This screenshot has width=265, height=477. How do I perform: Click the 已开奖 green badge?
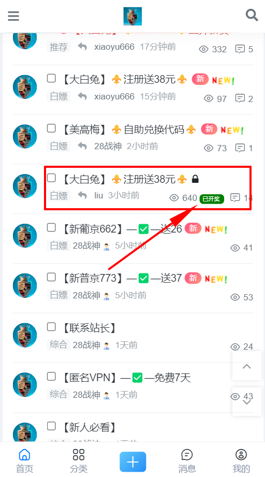[212, 199]
